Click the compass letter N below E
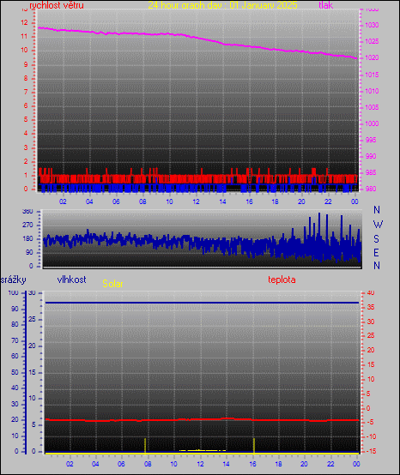 coord(377,266)
